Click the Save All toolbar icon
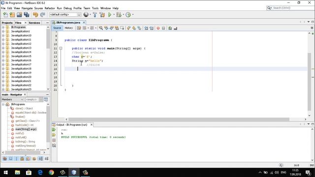 26,15
